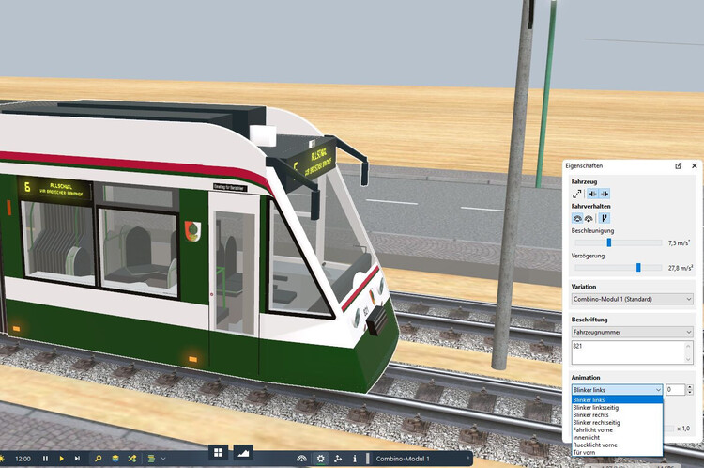Expand the Fahrzeugnummer Beschriftung dropdown
Image resolution: width=704 pixels, height=468 pixels.
[632, 332]
